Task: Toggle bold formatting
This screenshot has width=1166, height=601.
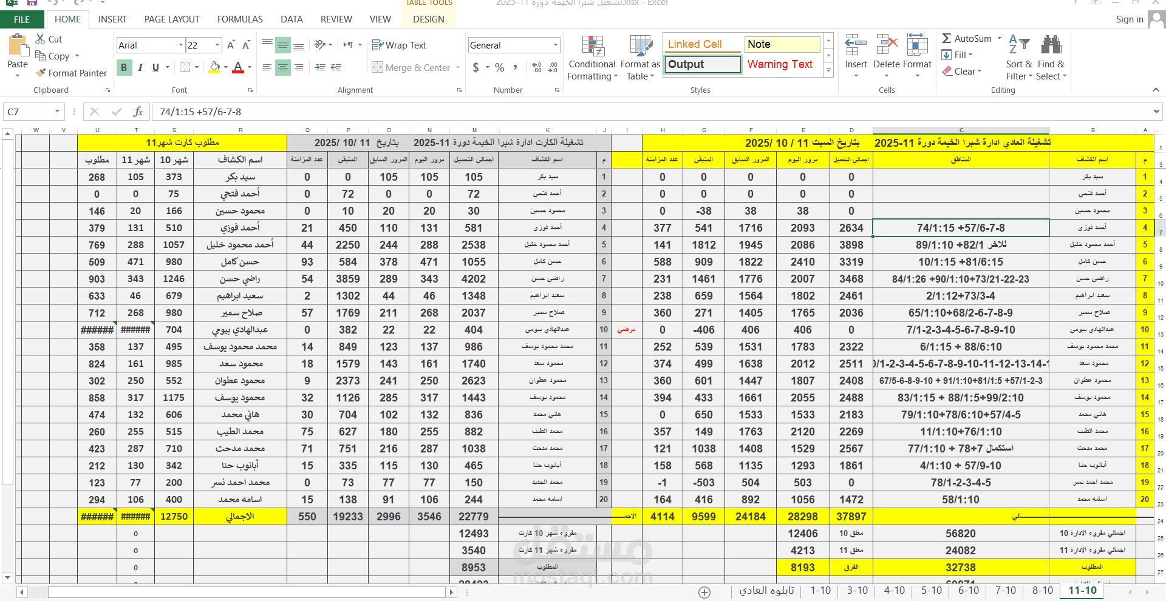Action: pos(124,67)
